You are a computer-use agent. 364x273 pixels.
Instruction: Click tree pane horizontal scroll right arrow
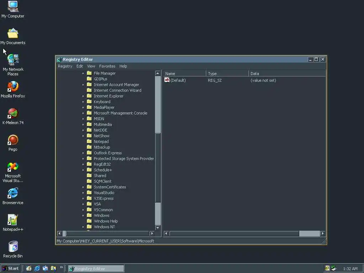click(152, 233)
